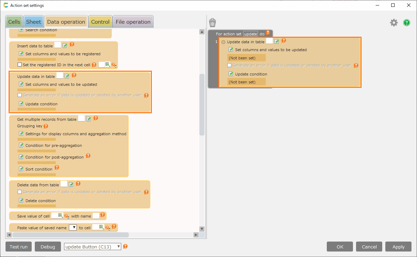
Task: Delete the action with the trash can icon
Action: [x=212, y=23]
